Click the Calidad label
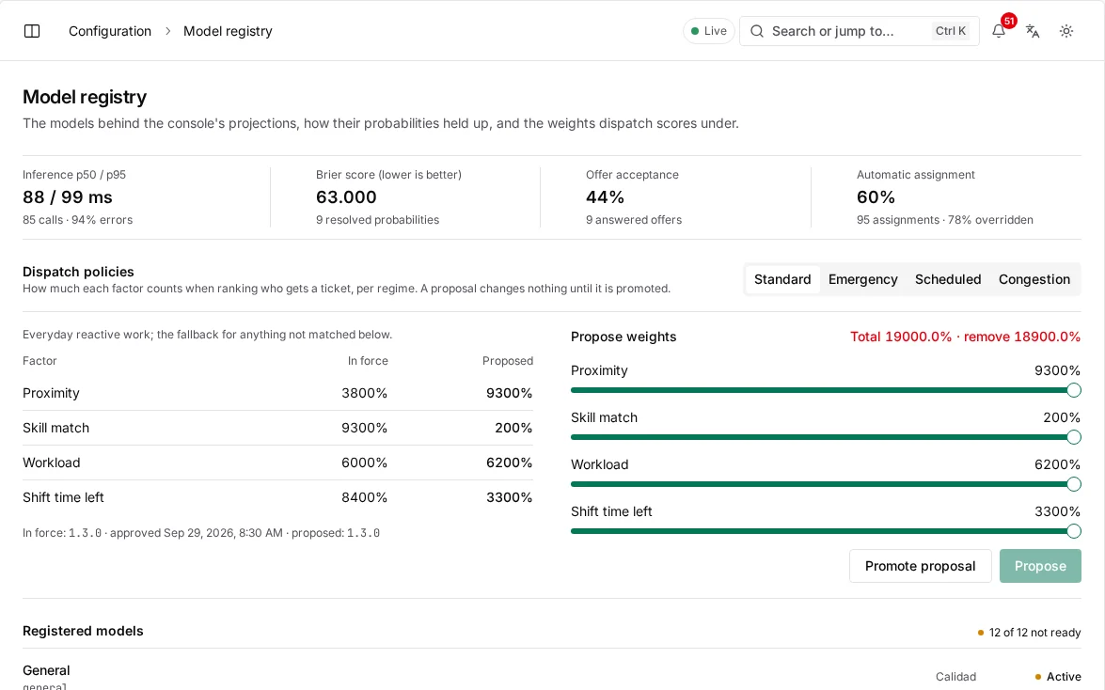 (955, 677)
